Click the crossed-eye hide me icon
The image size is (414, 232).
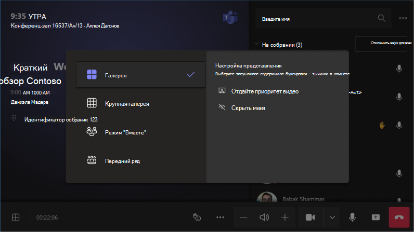pos(222,107)
